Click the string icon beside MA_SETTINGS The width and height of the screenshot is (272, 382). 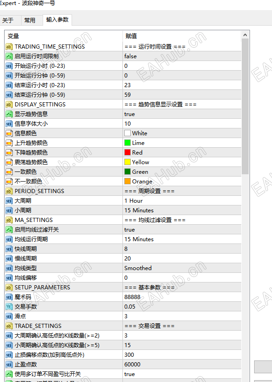(x=9, y=220)
